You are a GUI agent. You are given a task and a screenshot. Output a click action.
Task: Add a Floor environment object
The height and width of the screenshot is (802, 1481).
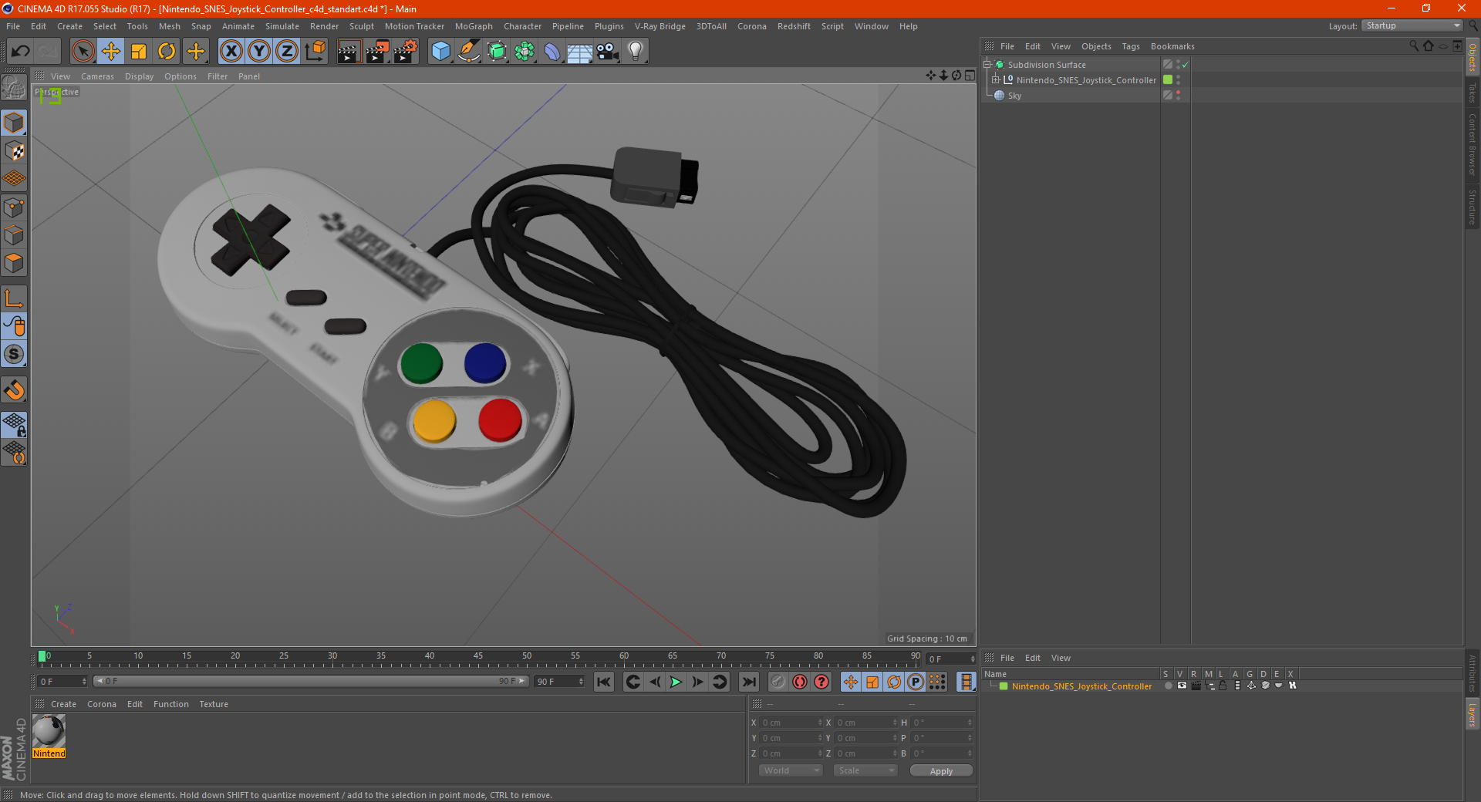pos(580,52)
